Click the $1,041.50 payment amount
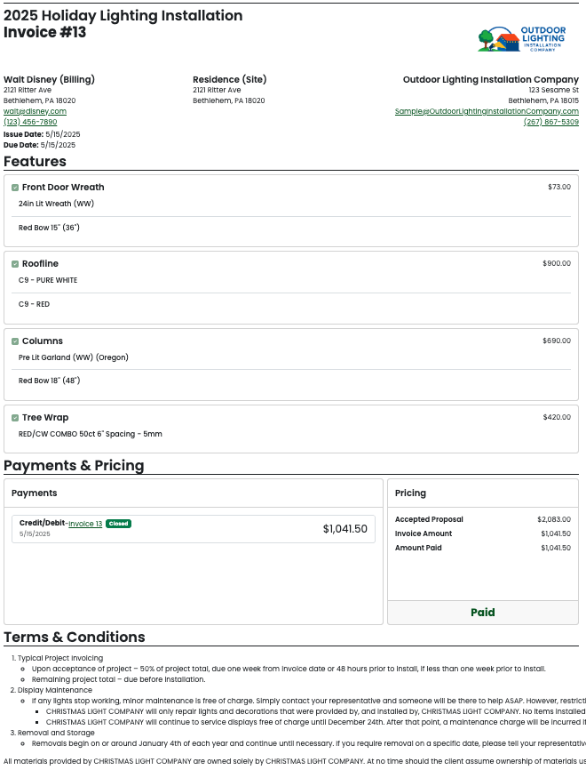The width and height of the screenshot is (586, 778). (344, 529)
